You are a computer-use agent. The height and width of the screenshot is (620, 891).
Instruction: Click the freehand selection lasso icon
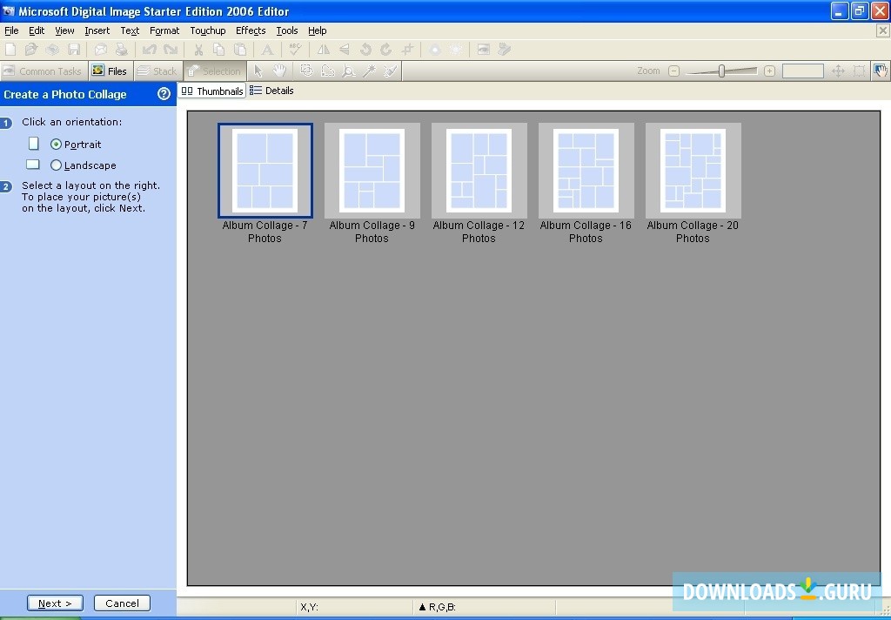[328, 71]
